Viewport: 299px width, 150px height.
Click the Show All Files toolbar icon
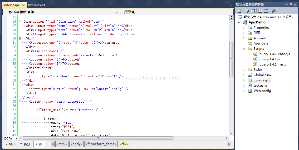(x=247, y=11)
